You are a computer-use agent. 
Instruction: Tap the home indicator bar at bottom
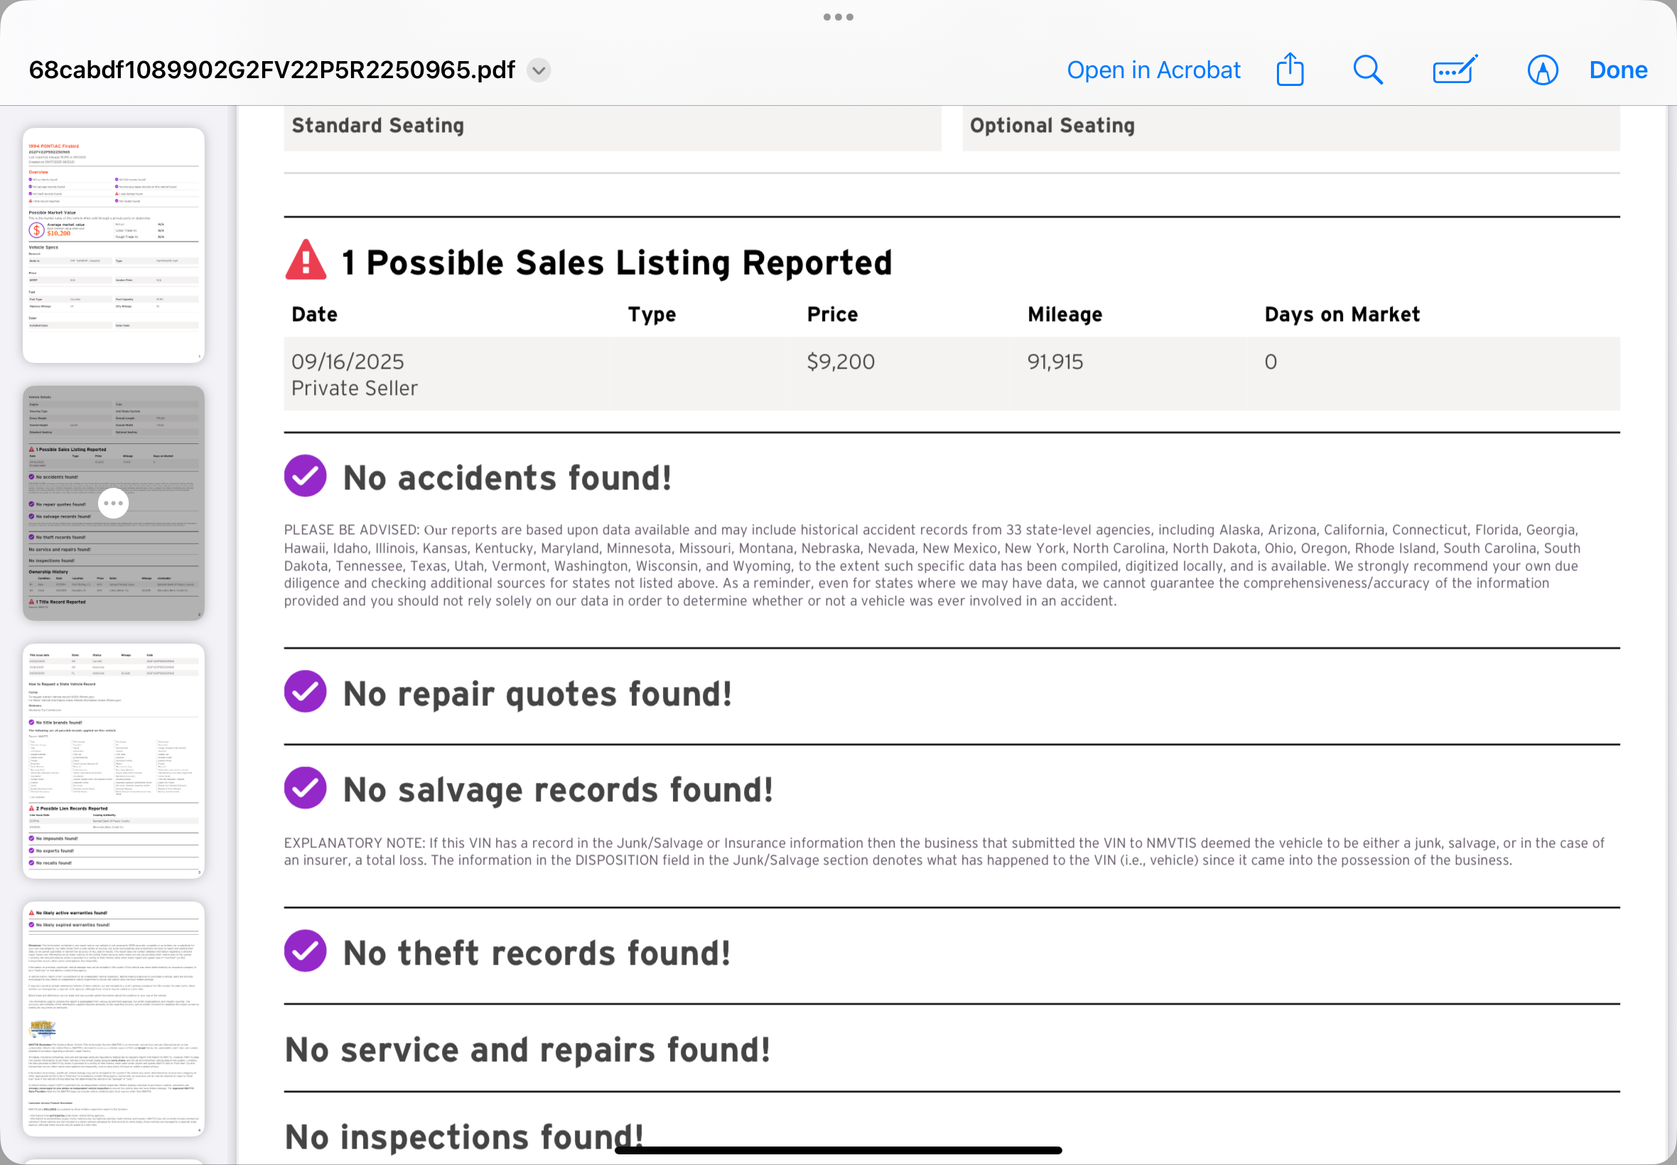(x=838, y=1150)
